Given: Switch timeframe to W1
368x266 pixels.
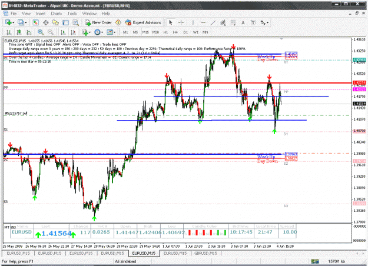Looking at the screenshot, I should click(x=195, y=32).
